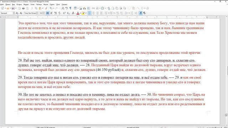
Task: Open the highlight color dropdown arrow
Action: click(86, 13)
